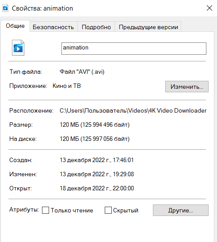Open the Подробно tab
217x242 pixels.
(x=96, y=27)
